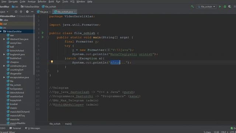Expand the constructor.java node
This screenshot has height=133, width=236.
(x=4, y=66)
